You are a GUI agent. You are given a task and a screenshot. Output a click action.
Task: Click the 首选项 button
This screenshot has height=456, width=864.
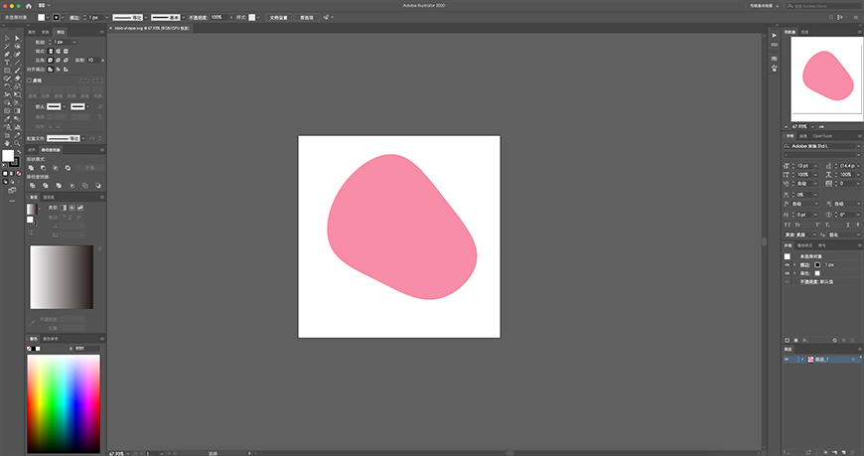tap(308, 18)
